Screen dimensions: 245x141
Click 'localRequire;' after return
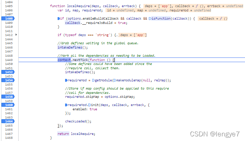coord(83,134)
